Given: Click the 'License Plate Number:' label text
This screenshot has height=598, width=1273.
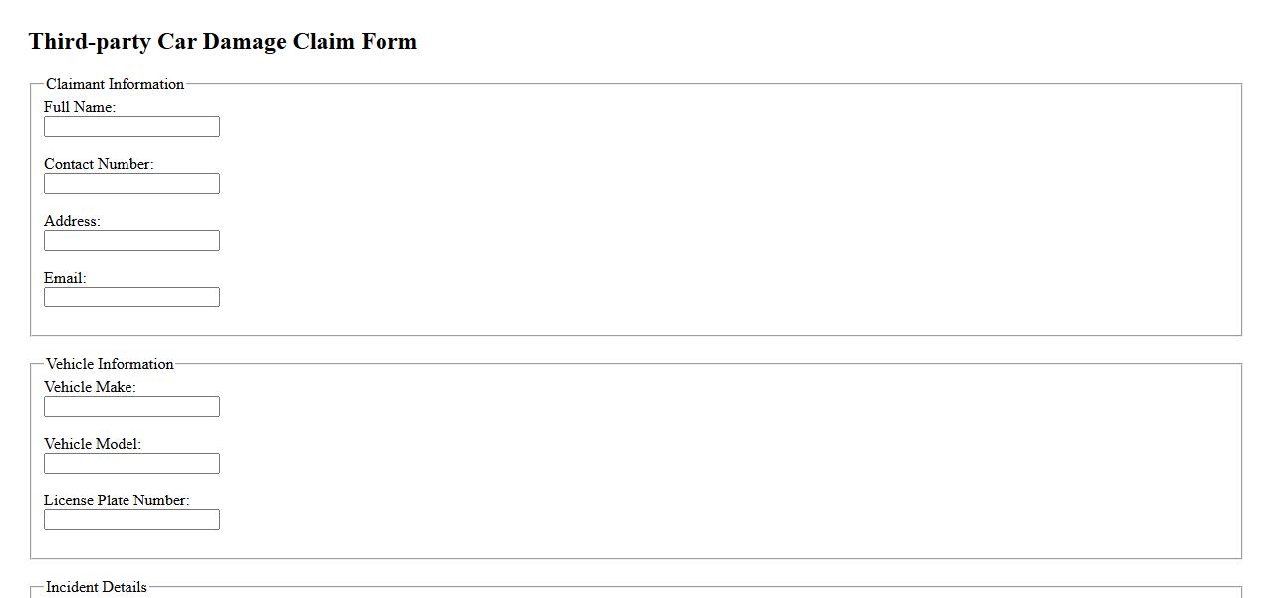Looking at the screenshot, I should point(117,500).
